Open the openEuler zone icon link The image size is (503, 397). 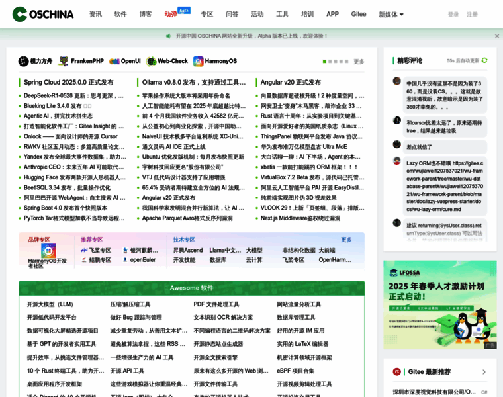pos(125,260)
